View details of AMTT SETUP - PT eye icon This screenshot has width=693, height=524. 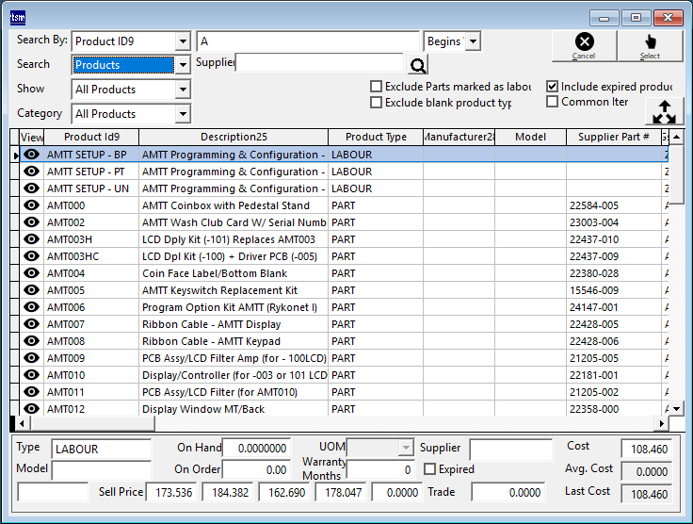click(31, 172)
